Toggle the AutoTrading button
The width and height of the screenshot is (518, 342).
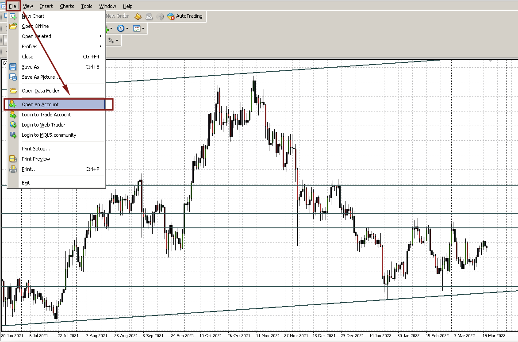tap(185, 16)
